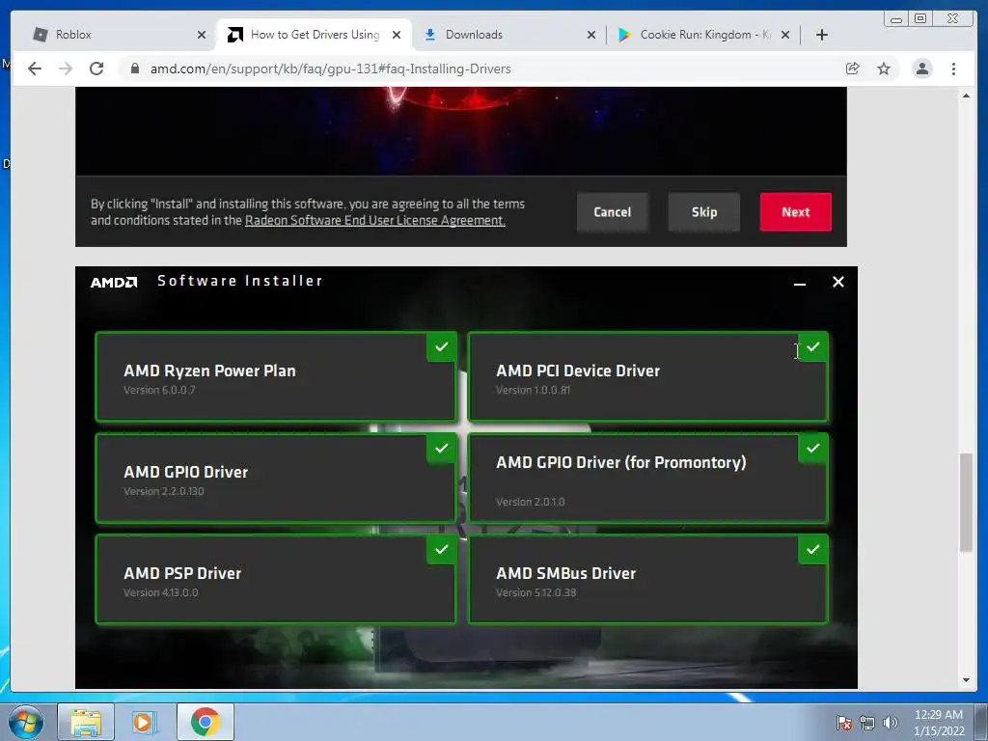This screenshot has width=988, height=741.
Task: Click the vertical scrollbar thumb
Action: click(966, 503)
